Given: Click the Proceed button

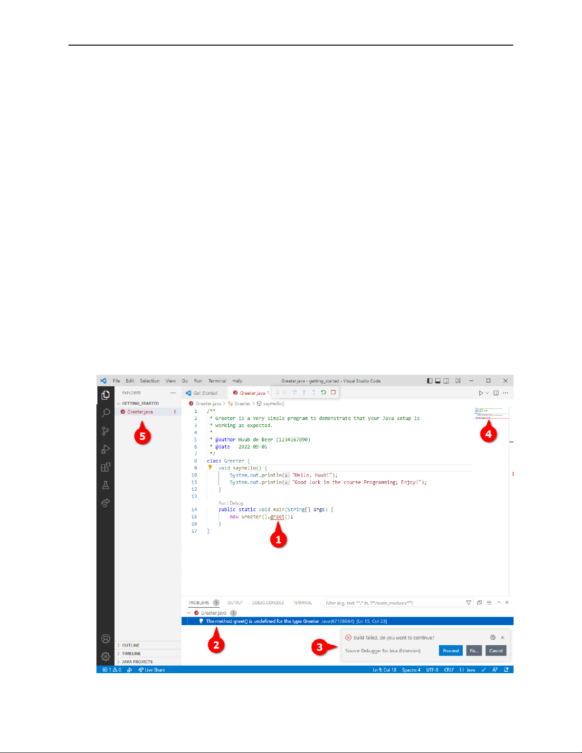Looking at the screenshot, I should (450, 650).
